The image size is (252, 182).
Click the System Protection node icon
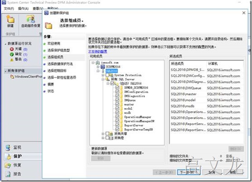tap(112, 75)
